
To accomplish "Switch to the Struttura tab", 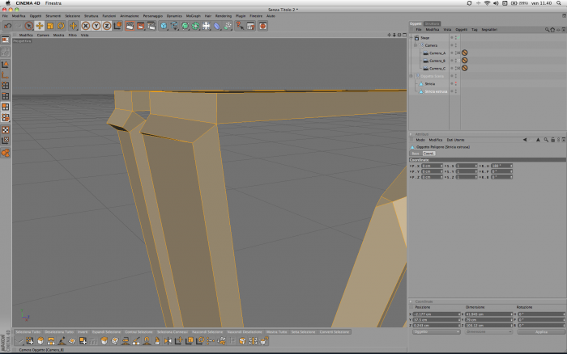I will (432, 23).
